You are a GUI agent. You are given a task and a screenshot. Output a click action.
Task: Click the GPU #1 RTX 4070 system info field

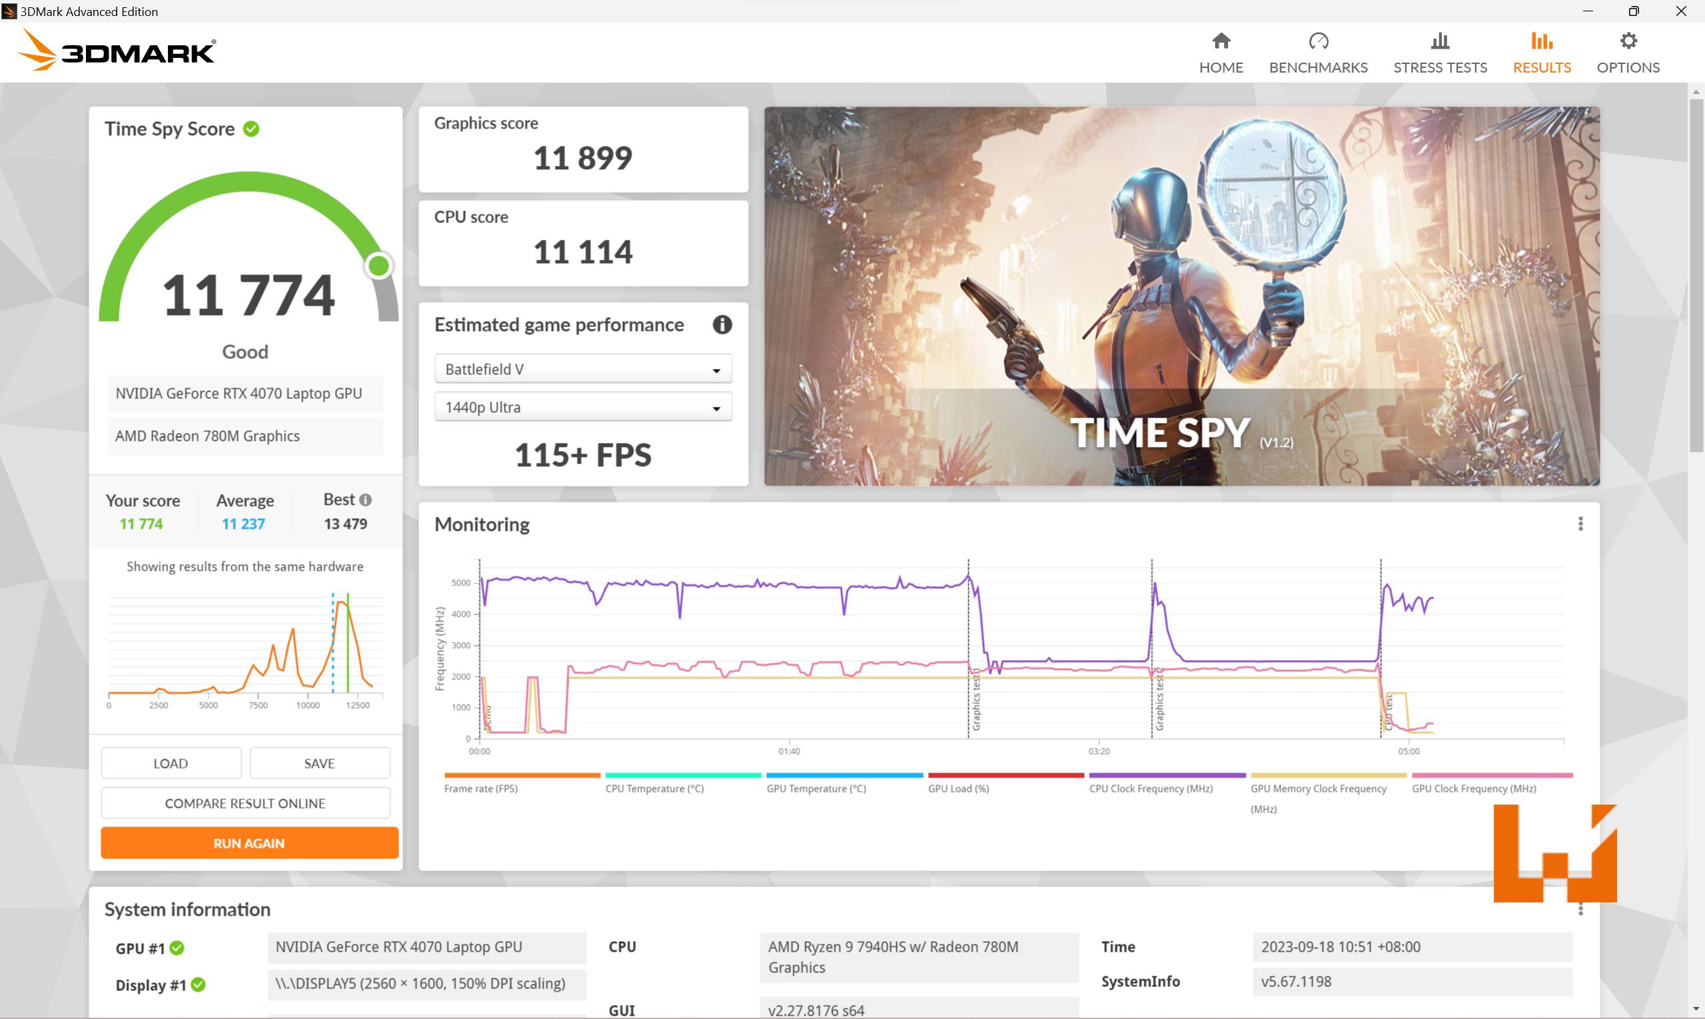pos(426,947)
